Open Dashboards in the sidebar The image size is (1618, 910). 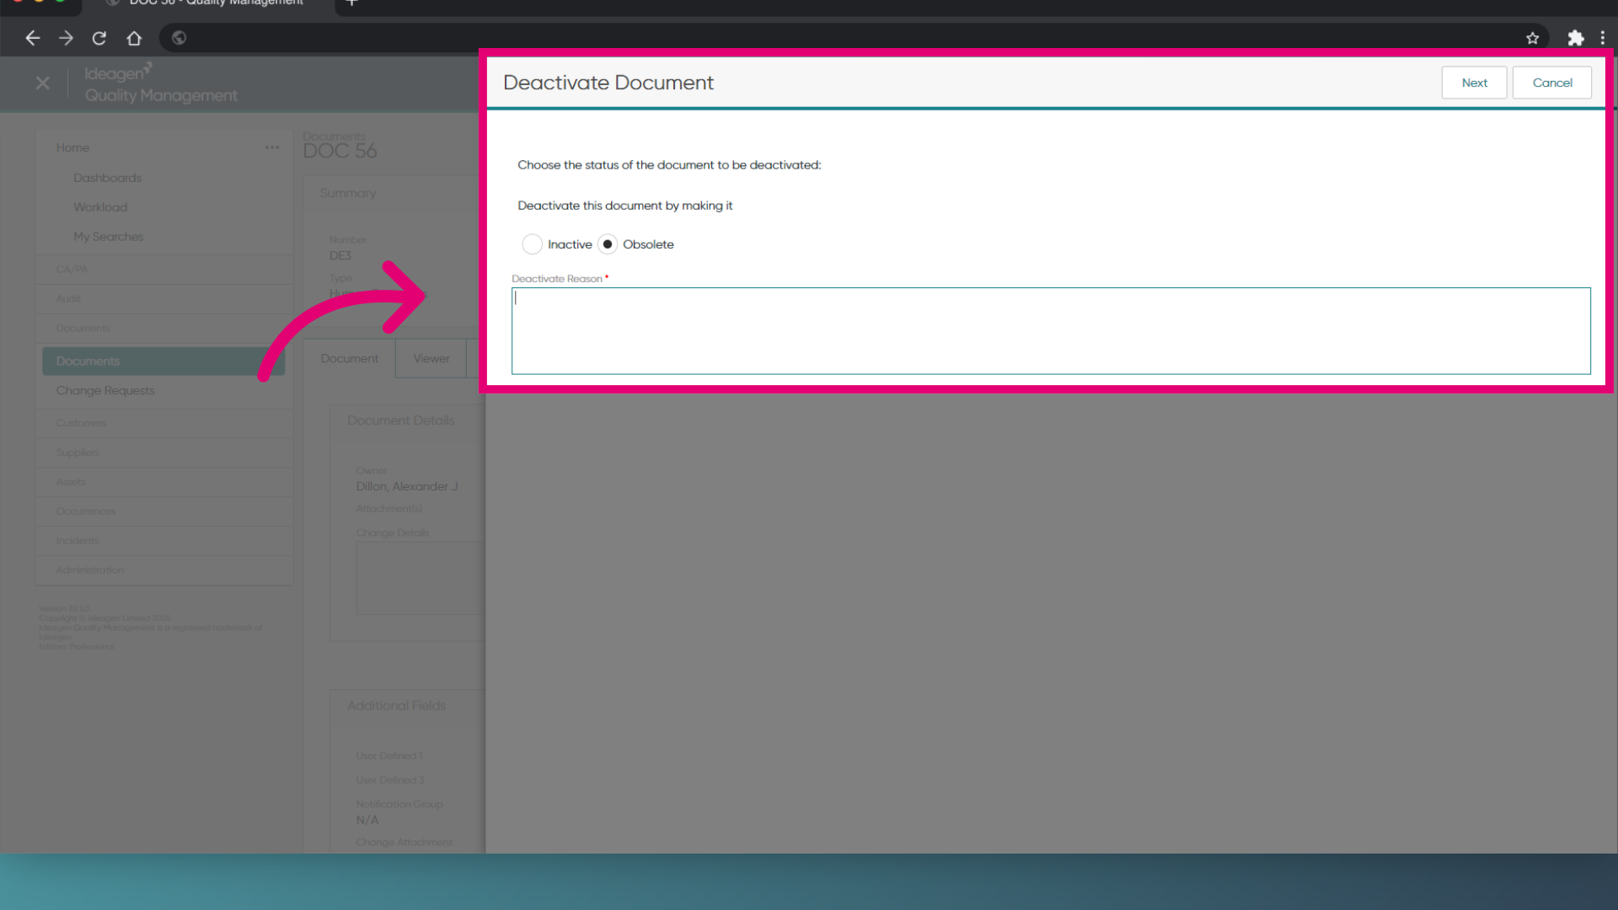pos(107,178)
